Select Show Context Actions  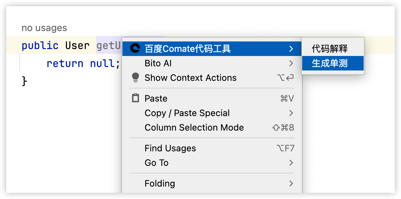(212, 78)
